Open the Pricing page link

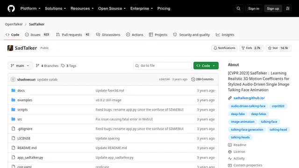(164, 8)
